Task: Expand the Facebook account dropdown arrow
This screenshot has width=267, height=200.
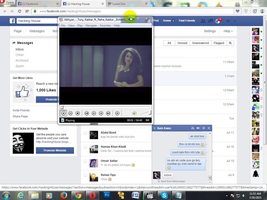Action: pyautogui.click(x=235, y=21)
